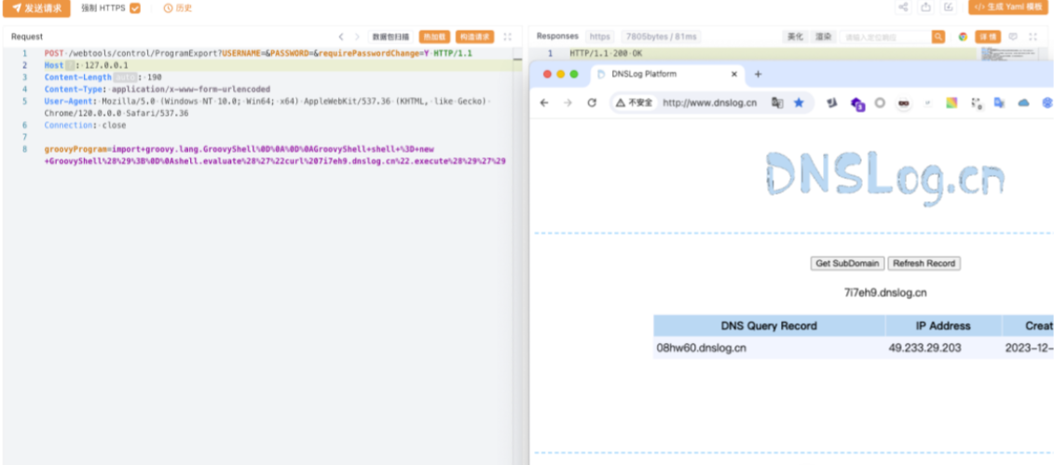Click the translate page icon in address bar
1054x465 pixels.
[x=778, y=103]
